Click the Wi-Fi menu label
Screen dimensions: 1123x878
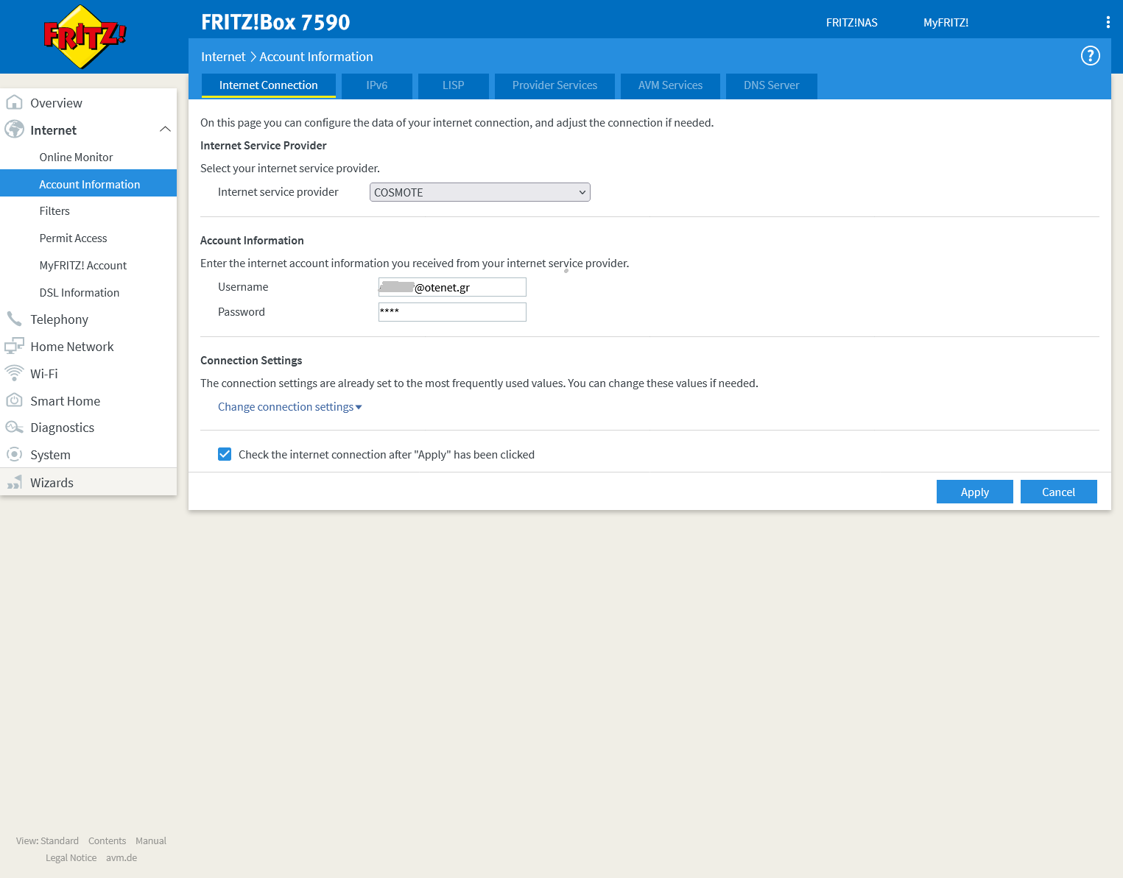click(44, 373)
